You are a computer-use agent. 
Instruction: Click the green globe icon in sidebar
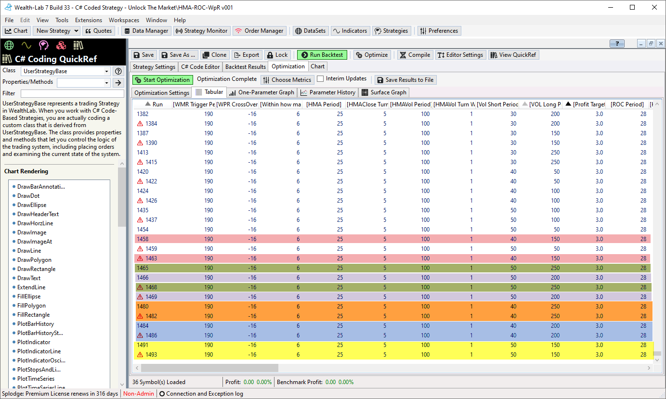(x=8, y=45)
